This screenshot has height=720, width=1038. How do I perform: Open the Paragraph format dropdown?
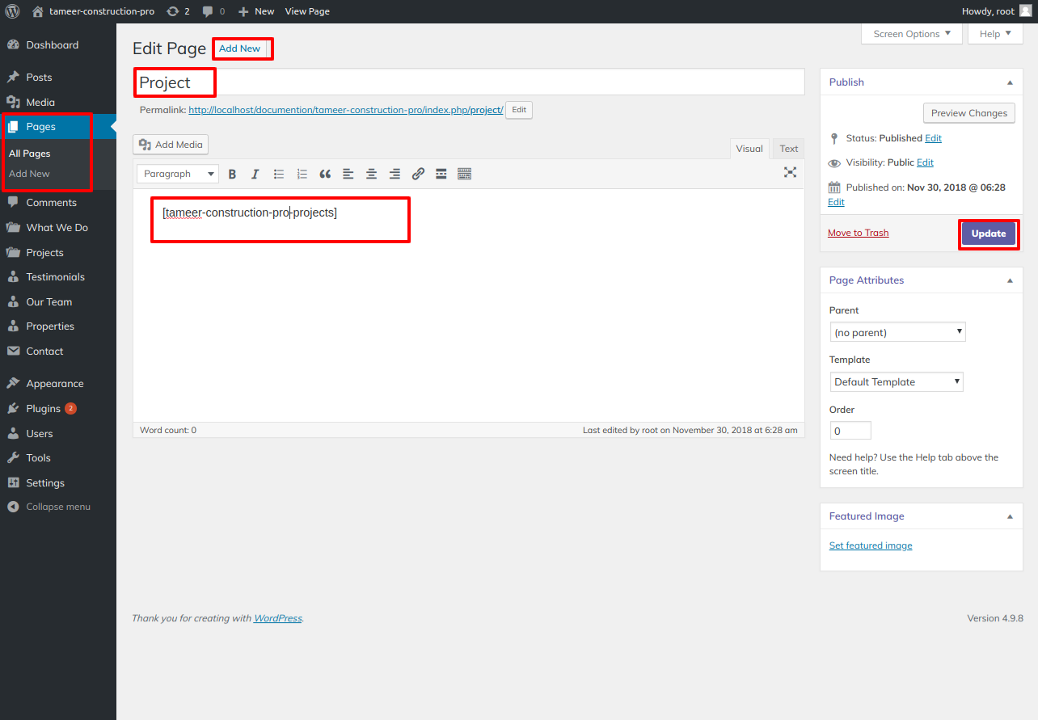pyautogui.click(x=178, y=174)
